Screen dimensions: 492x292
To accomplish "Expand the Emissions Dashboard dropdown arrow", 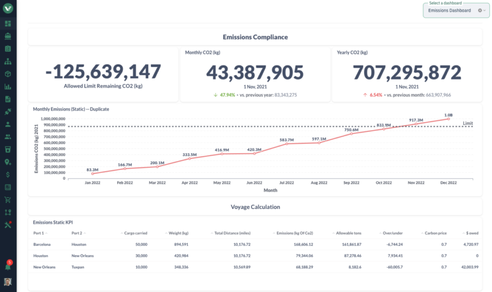I will pyautogui.click(x=484, y=11).
